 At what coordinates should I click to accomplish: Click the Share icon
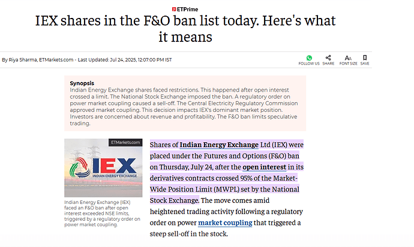(328, 57)
